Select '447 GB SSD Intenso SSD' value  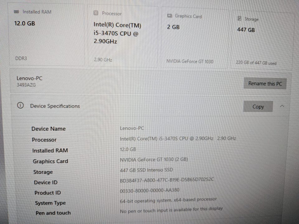pos(146,170)
